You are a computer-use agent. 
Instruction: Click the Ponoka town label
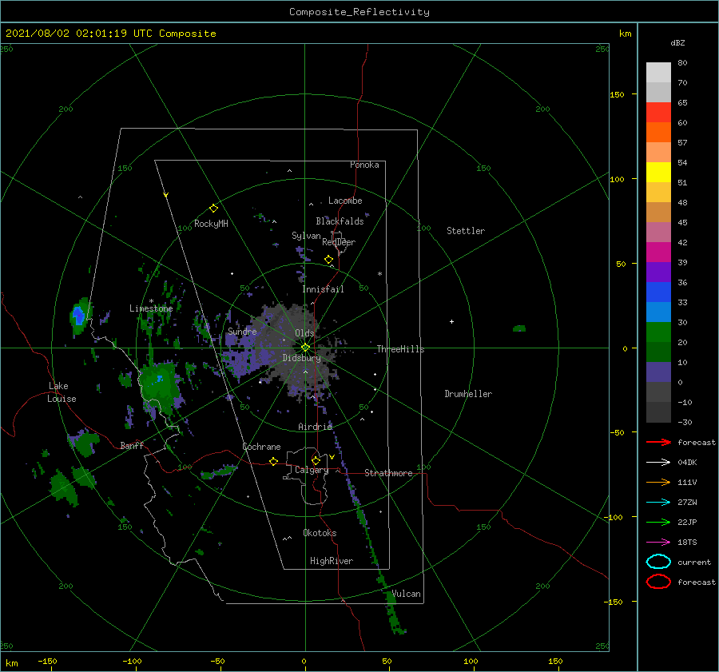[364, 165]
